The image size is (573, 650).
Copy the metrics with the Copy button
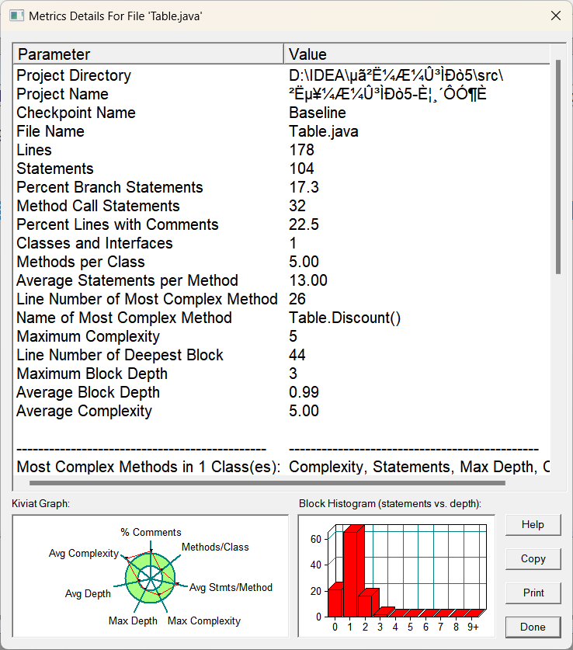pos(533,559)
